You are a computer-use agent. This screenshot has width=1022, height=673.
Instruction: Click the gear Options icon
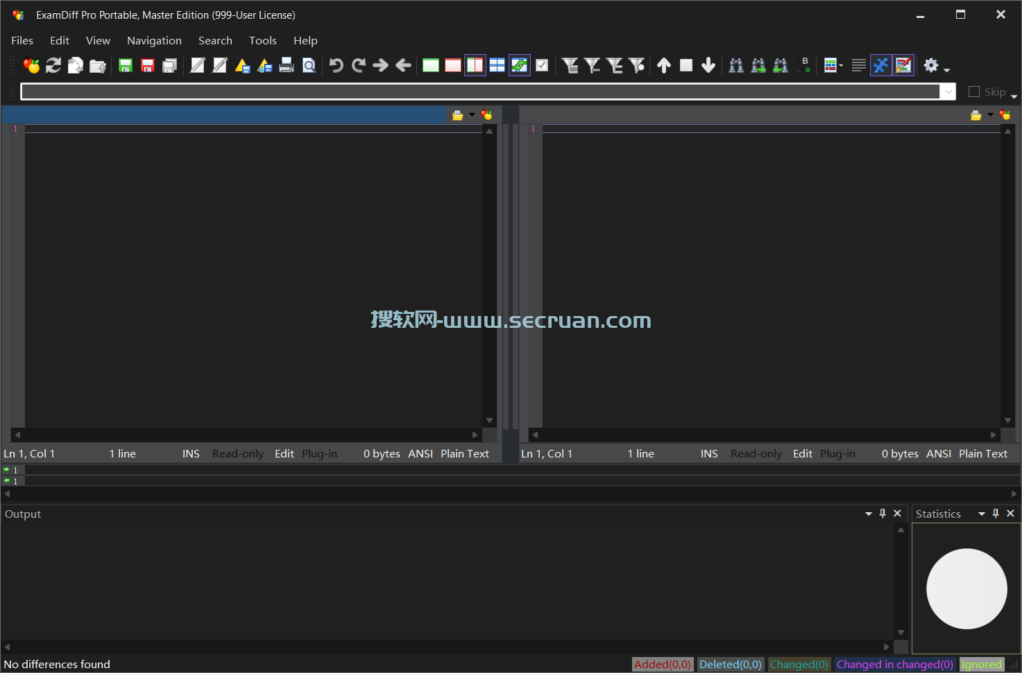coord(931,65)
